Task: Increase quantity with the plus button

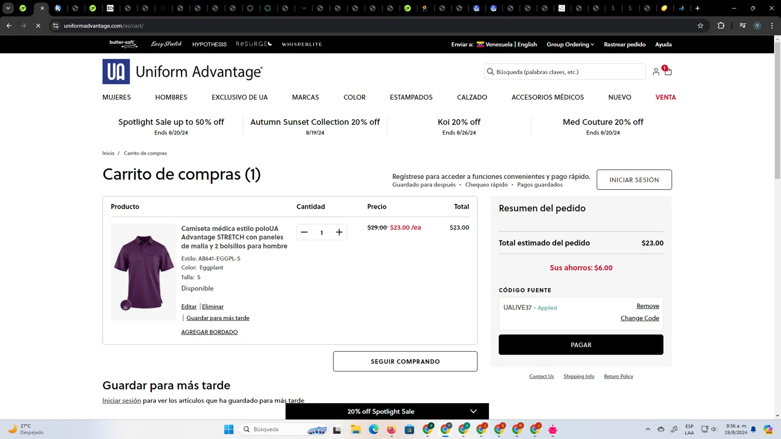Action: (x=339, y=233)
